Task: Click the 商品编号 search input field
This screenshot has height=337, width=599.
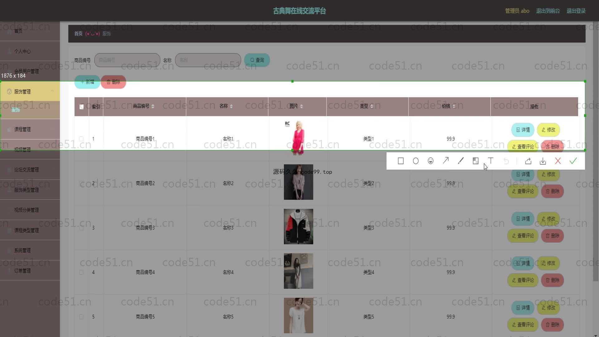Action: [x=127, y=60]
